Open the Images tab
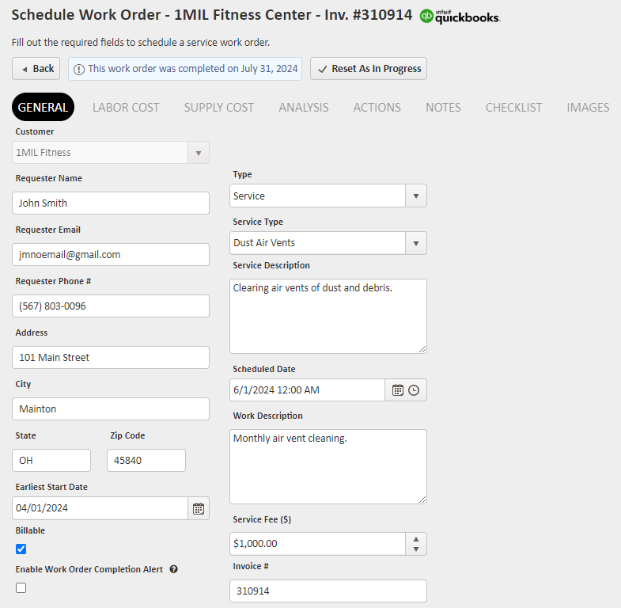Image resolution: width=621 pixels, height=608 pixels. pyautogui.click(x=588, y=108)
